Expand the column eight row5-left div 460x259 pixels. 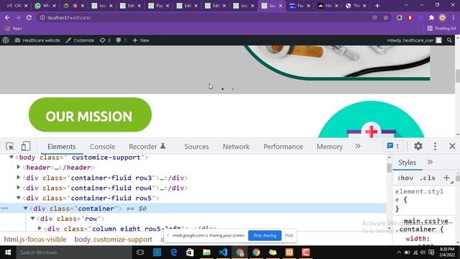40,228
